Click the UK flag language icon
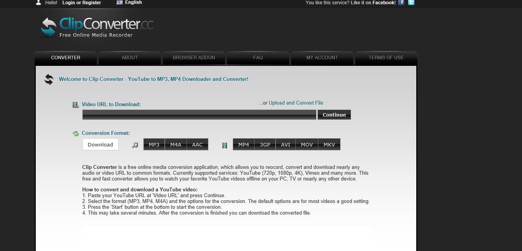Image resolution: width=522 pixels, height=251 pixels. point(120,2)
